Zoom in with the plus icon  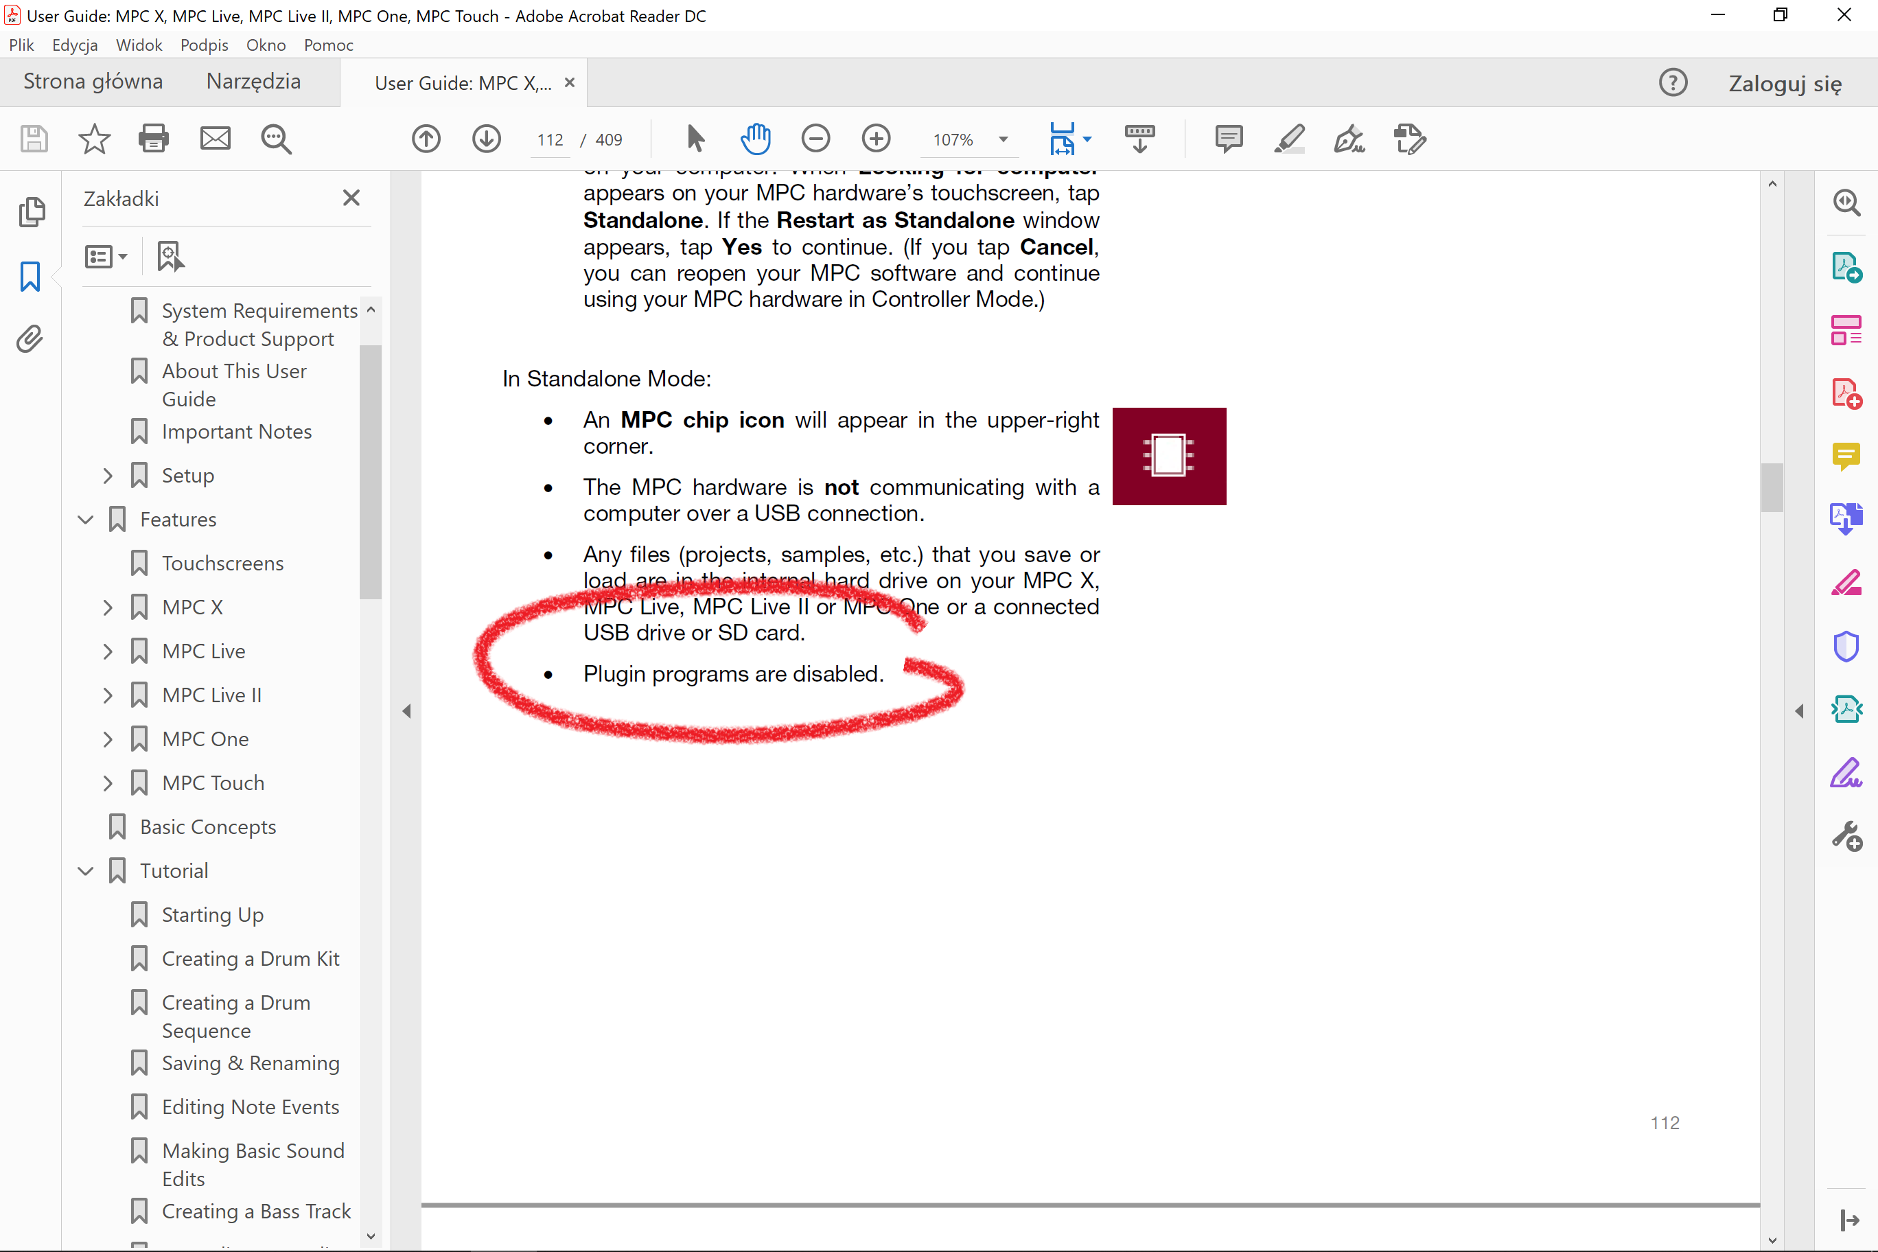(x=876, y=139)
